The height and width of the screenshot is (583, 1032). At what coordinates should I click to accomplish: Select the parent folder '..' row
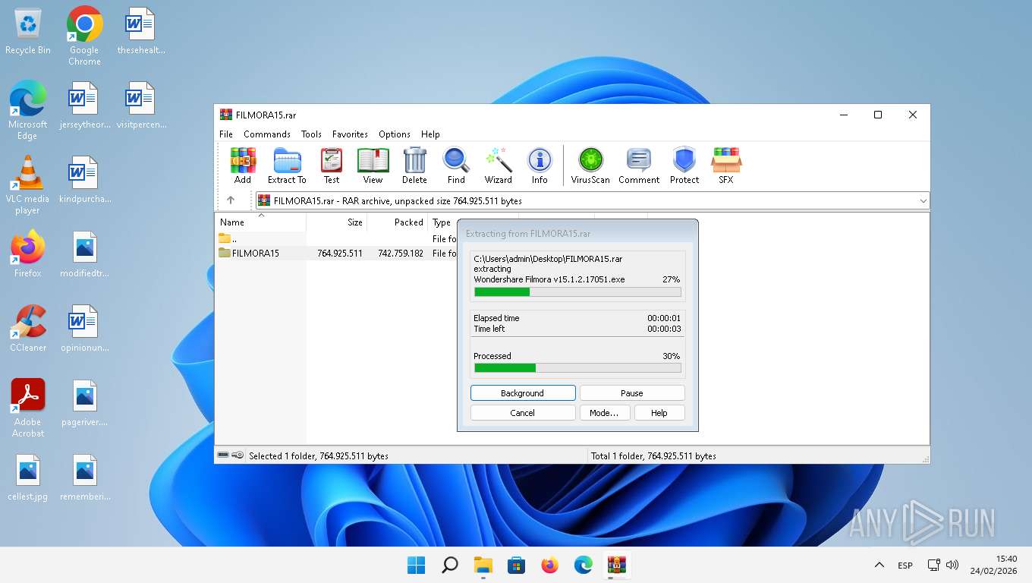pyautogui.click(x=336, y=238)
